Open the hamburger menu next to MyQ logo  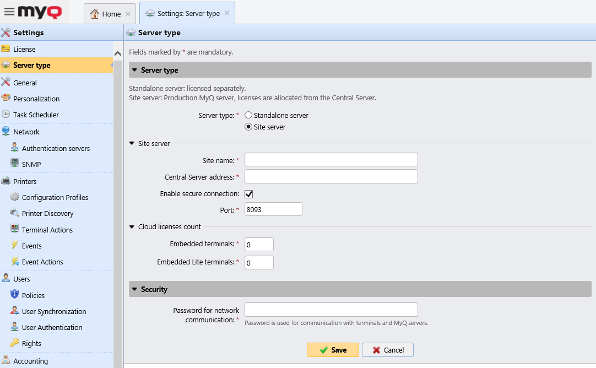click(8, 12)
